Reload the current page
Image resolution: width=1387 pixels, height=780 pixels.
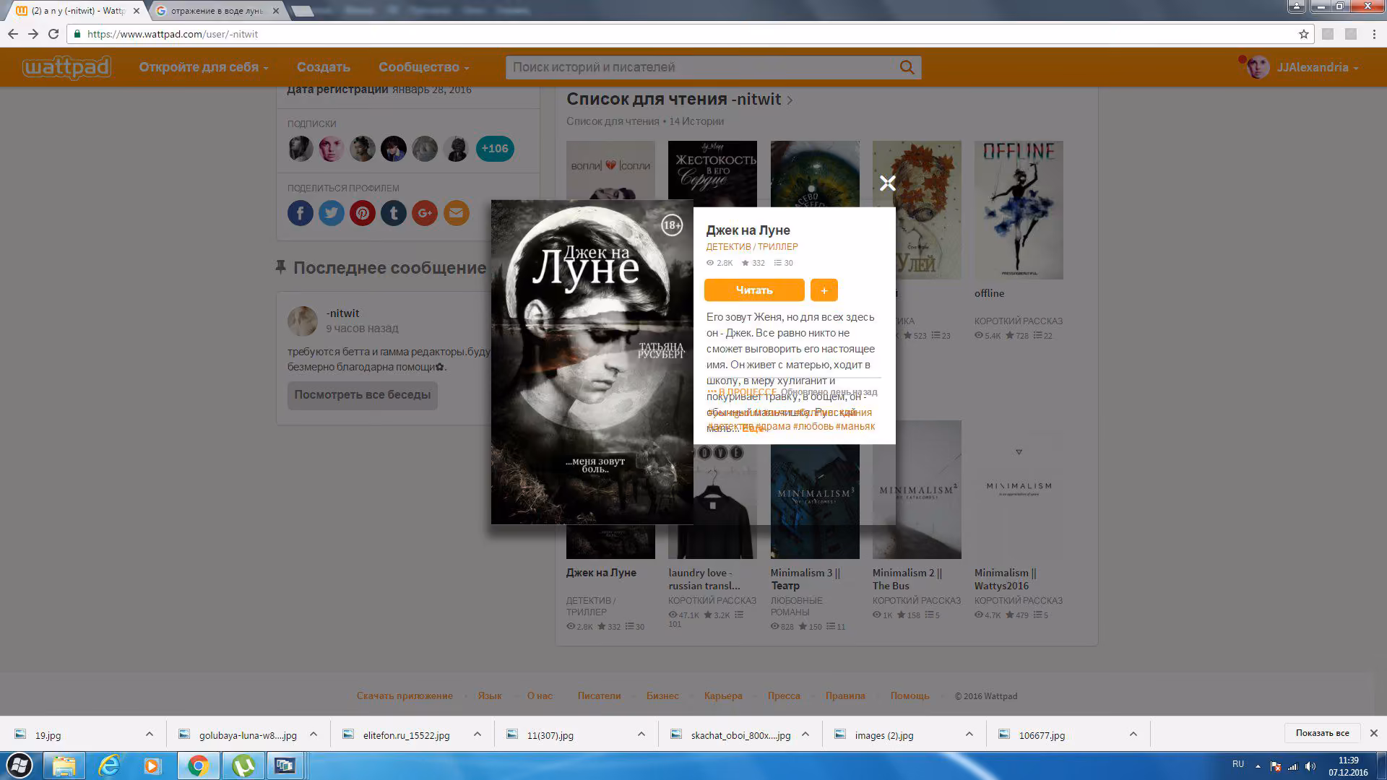pos(53,34)
